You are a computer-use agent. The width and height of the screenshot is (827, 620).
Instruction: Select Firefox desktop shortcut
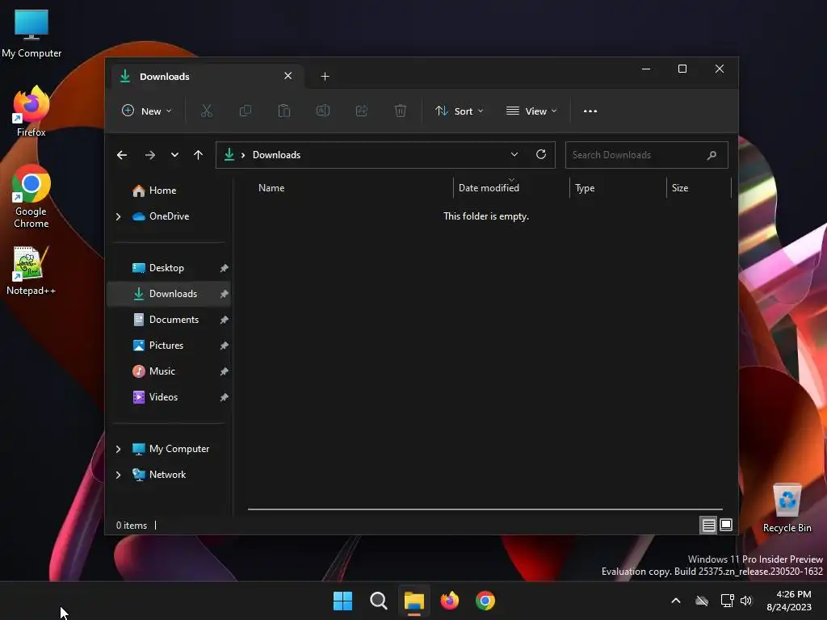pyautogui.click(x=31, y=111)
